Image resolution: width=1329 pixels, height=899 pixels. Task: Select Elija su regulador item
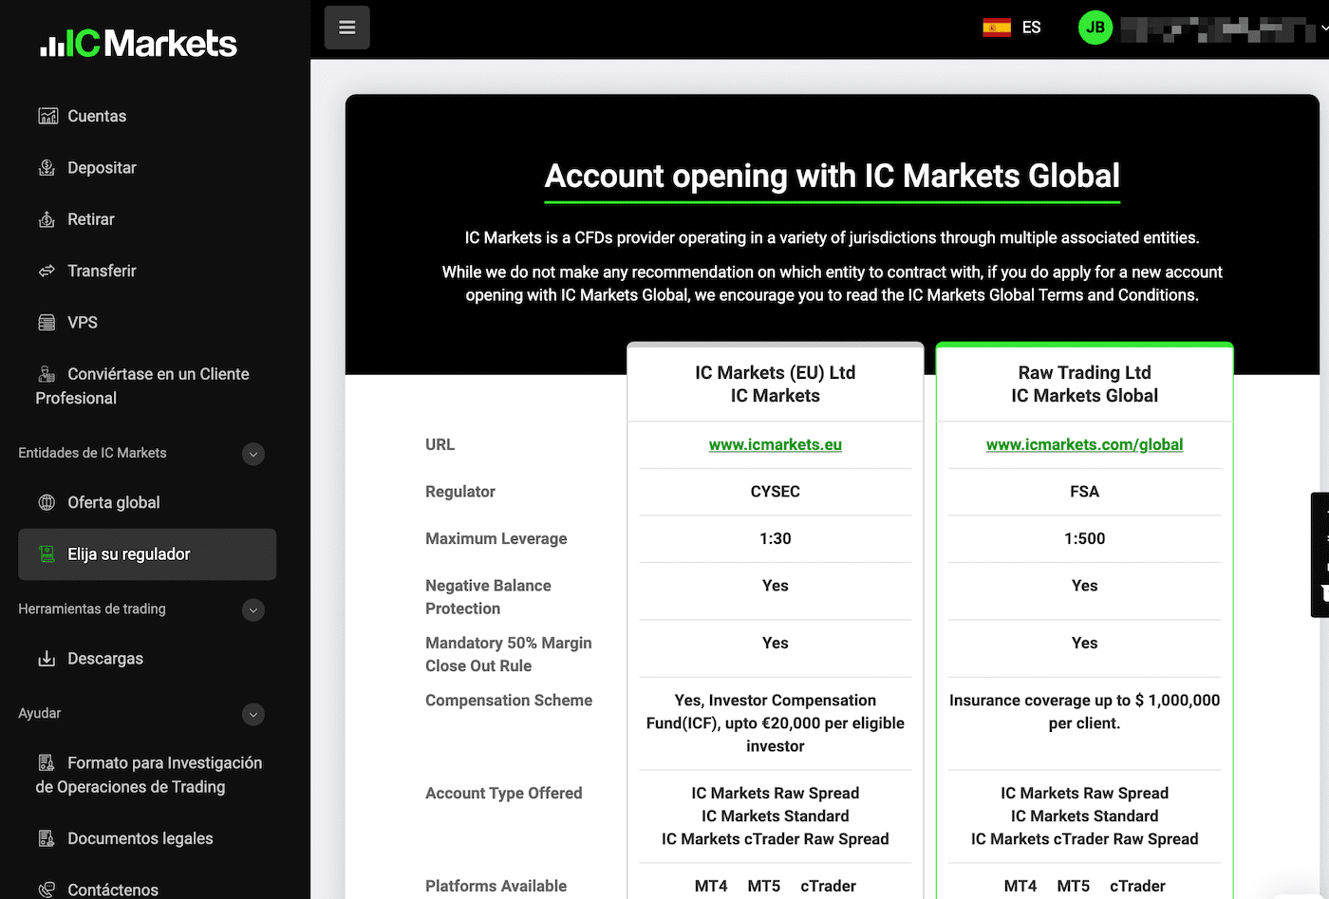pos(147,554)
